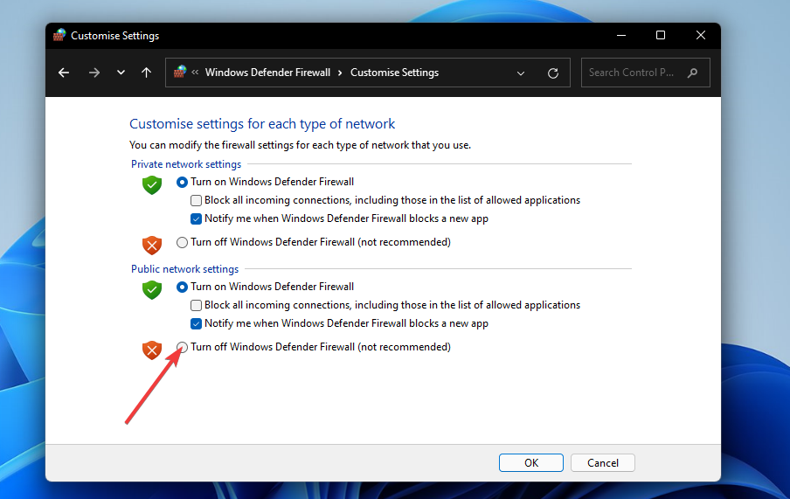Minimize the Customise Settings window
This screenshot has height=499, width=790.
pyautogui.click(x=621, y=35)
